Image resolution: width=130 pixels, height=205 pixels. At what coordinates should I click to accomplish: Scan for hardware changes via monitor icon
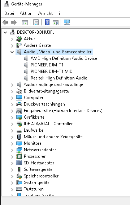tap(67, 22)
